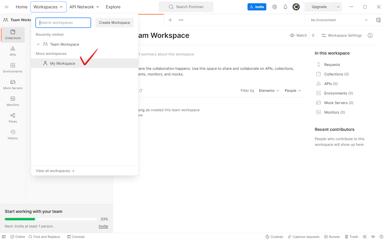
Task: Click Create Workspace button
Action: pos(115,23)
